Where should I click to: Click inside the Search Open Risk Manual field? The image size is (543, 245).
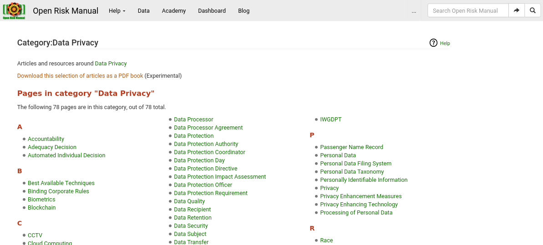tap(467, 10)
